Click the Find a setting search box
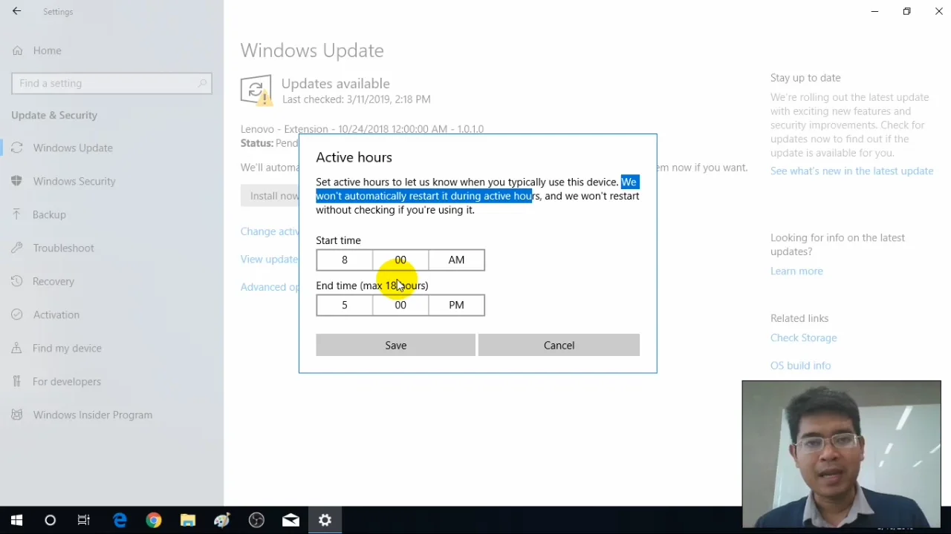 [x=111, y=83]
